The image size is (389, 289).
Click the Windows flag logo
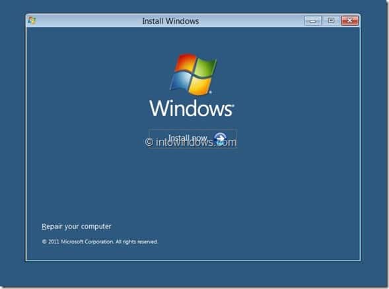point(193,75)
